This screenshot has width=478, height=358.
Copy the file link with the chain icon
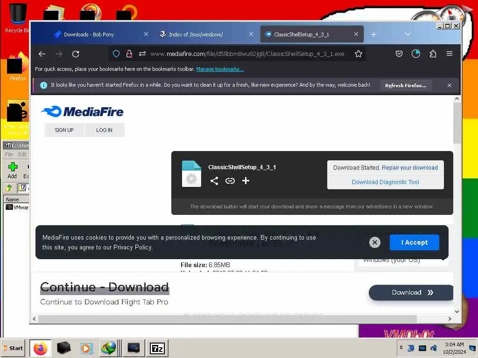pos(230,181)
